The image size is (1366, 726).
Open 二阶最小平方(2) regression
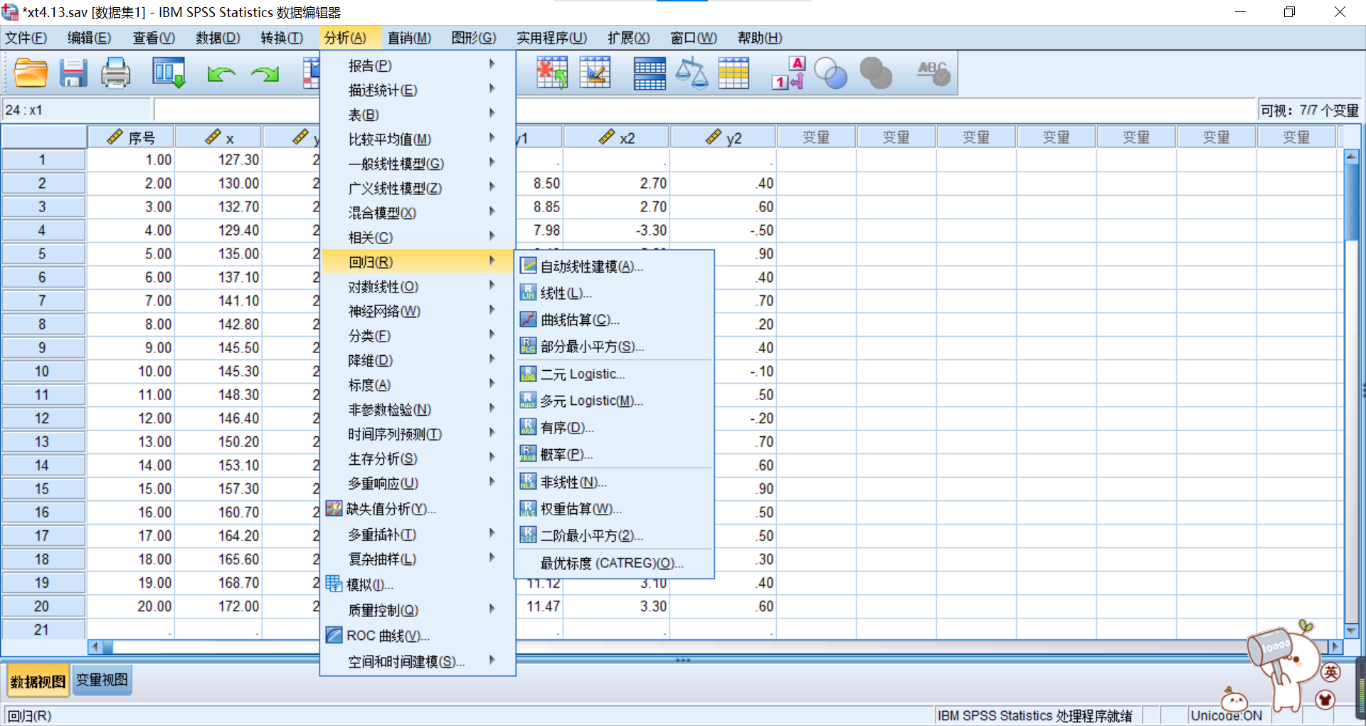tap(614, 535)
